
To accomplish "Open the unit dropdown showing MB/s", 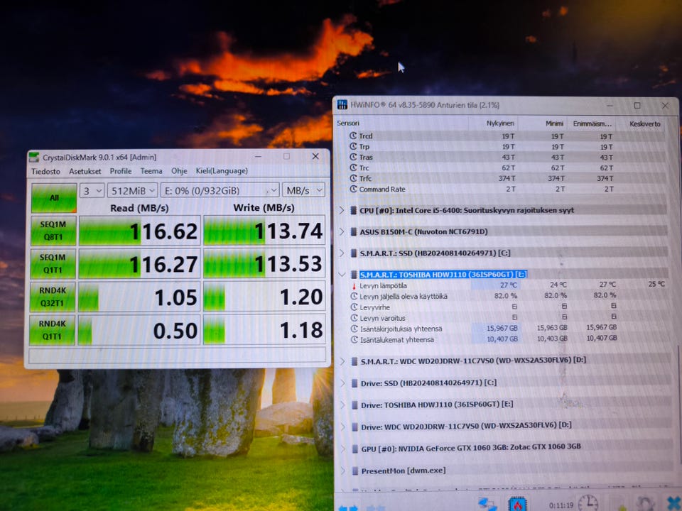I will point(303,190).
